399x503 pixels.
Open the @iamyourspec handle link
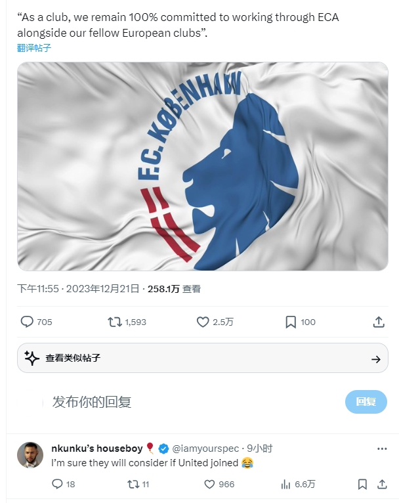[x=205, y=448]
